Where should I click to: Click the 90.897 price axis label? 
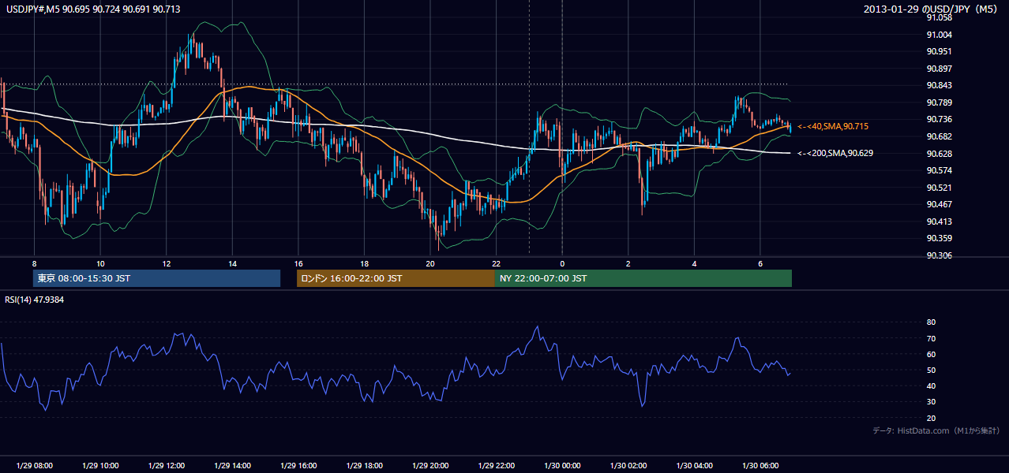940,69
